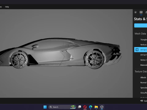Viewport: 147px width, 110px height.
Task: Select the Normal texture row
Action: tap(141, 82)
